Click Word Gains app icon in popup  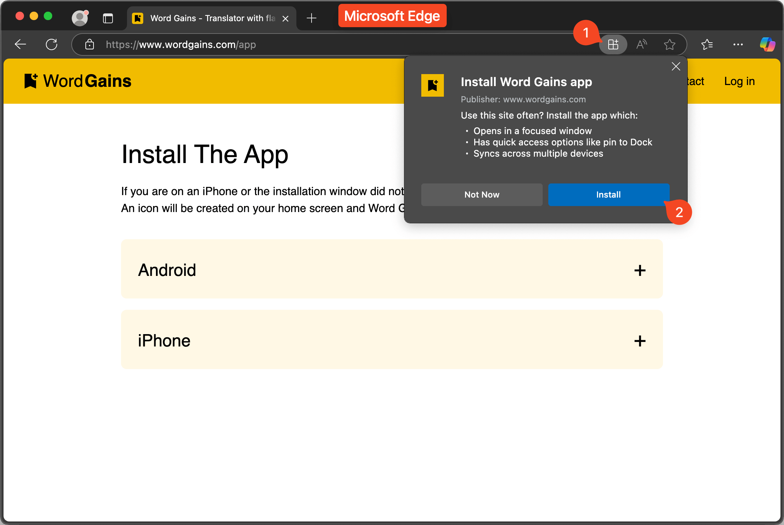click(433, 85)
